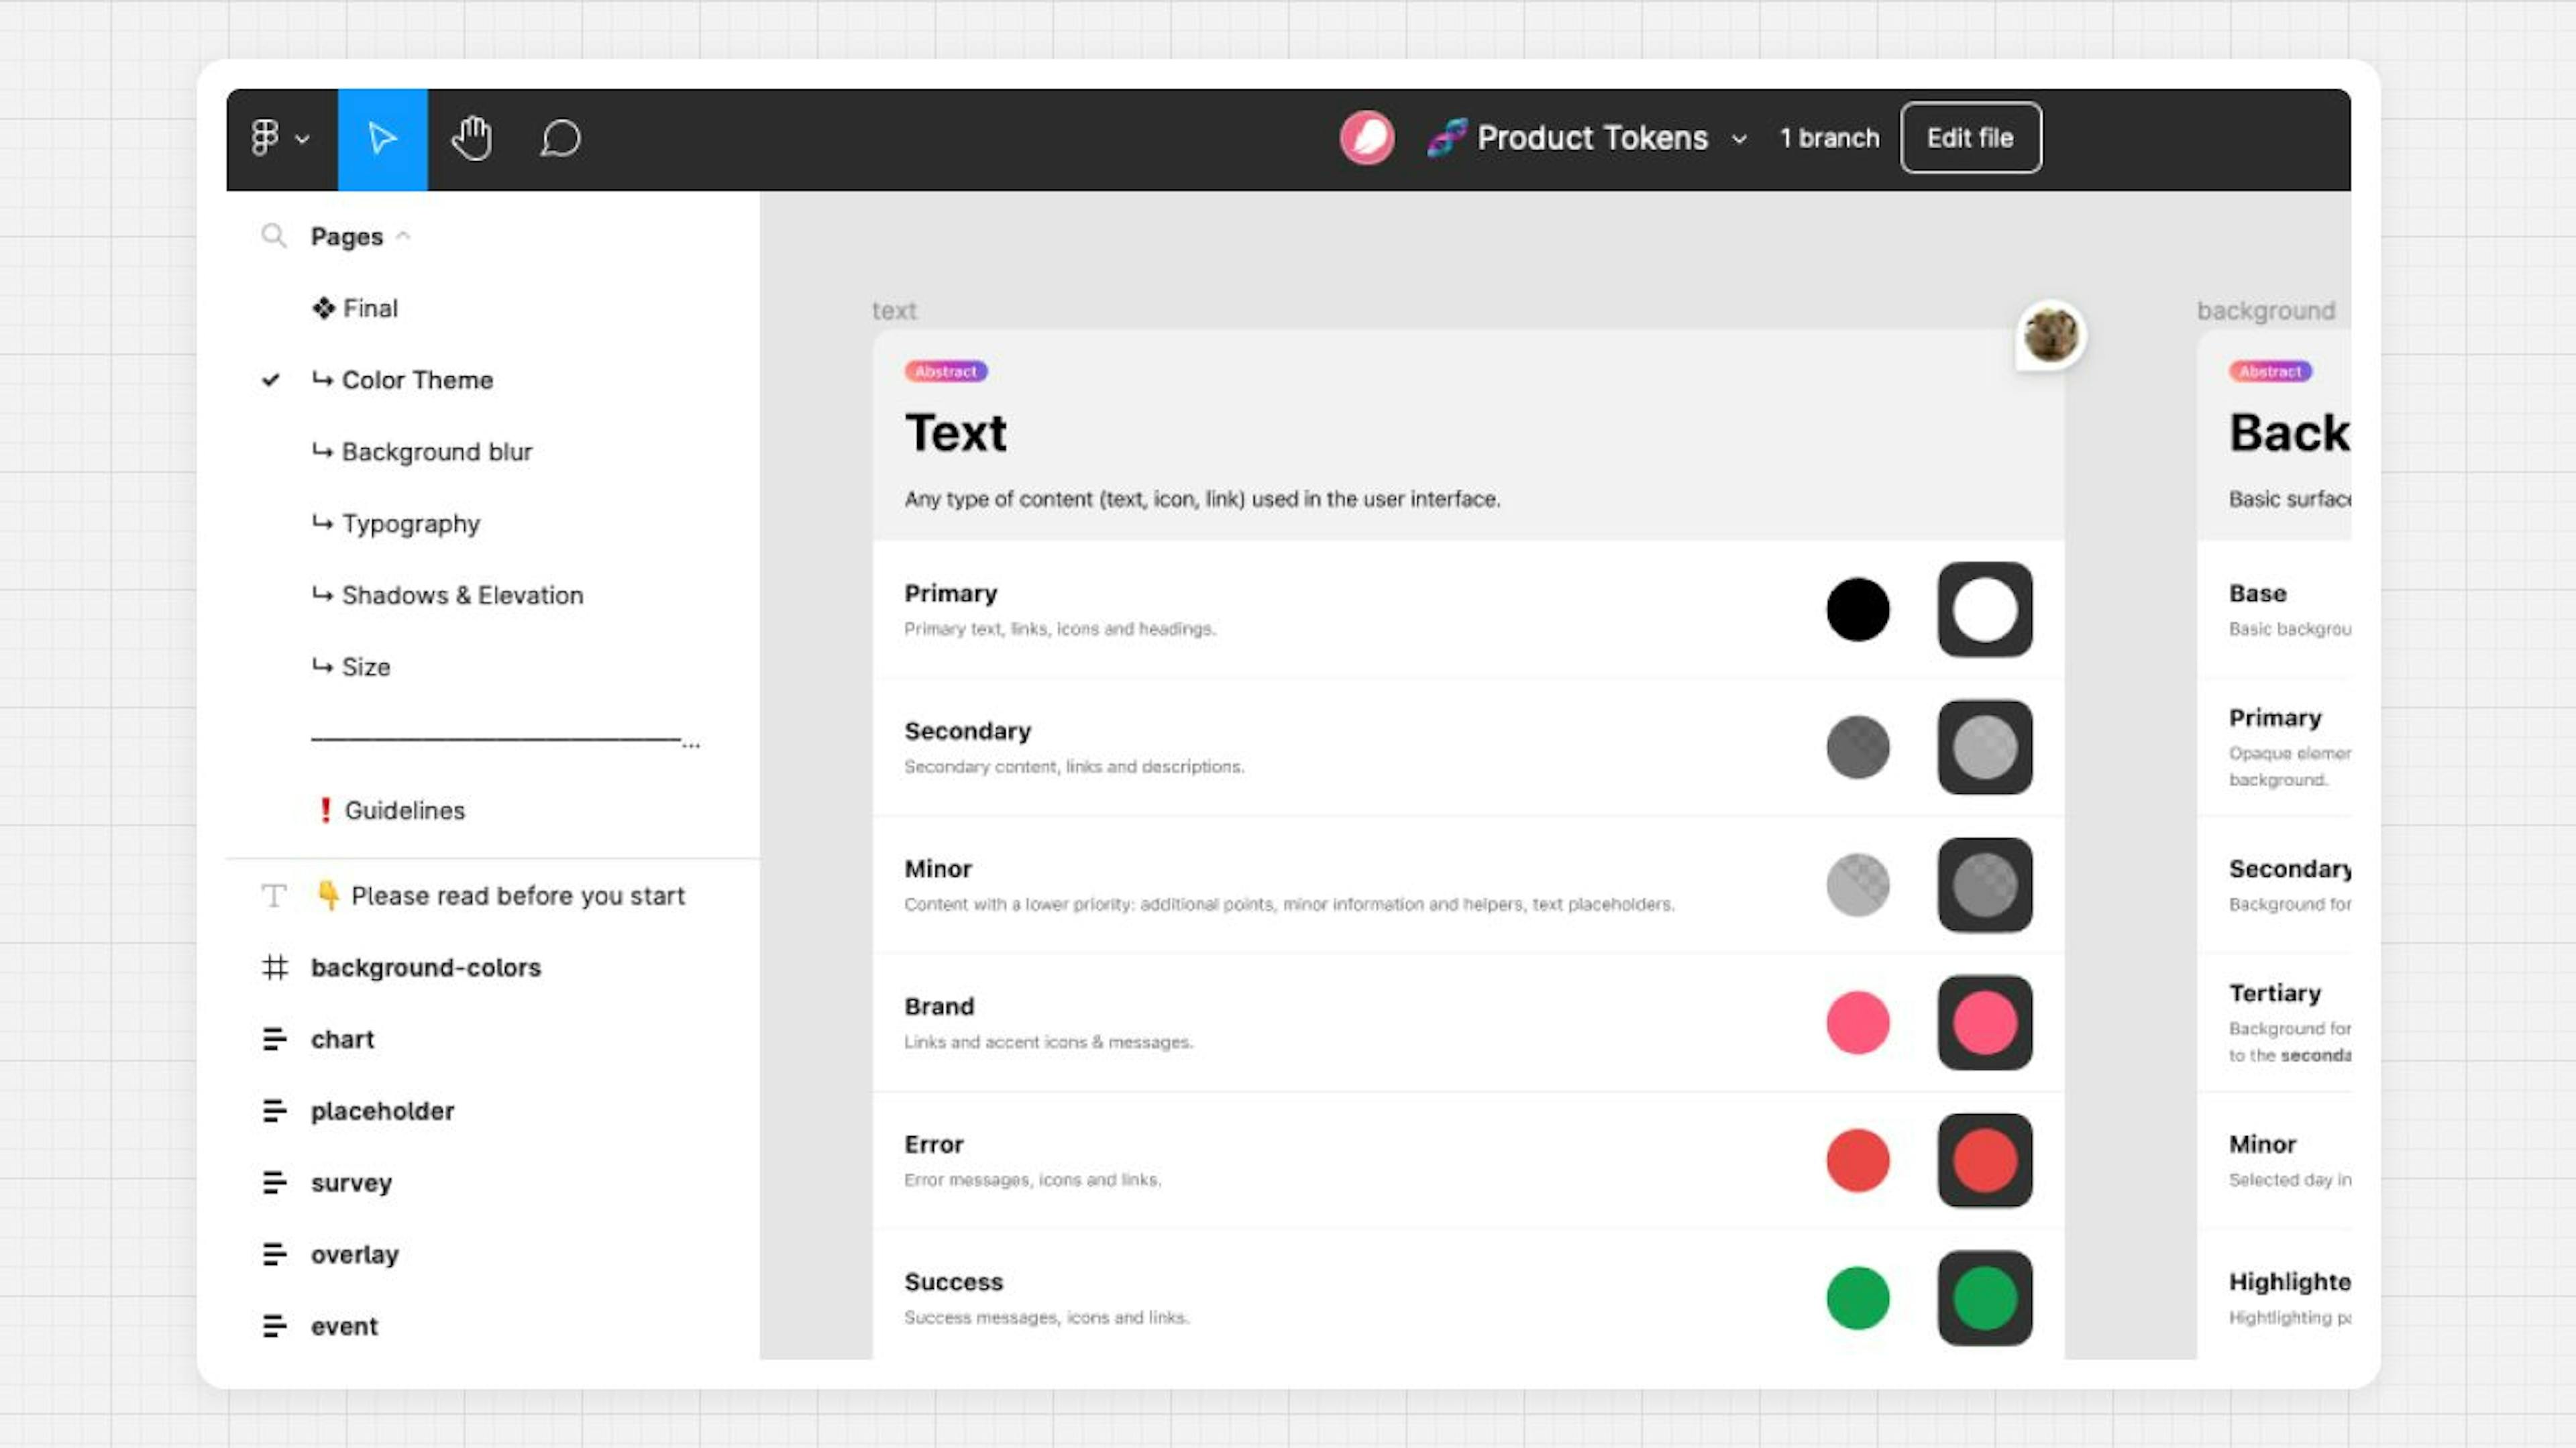Click the search icon in the Pages panel
The width and height of the screenshot is (2576, 1448).
[x=274, y=236]
